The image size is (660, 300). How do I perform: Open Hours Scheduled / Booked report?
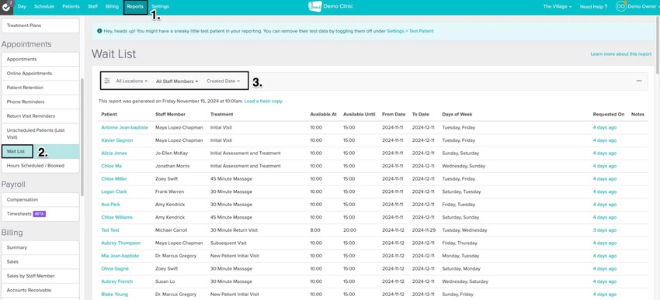pyautogui.click(x=40, y=166)
